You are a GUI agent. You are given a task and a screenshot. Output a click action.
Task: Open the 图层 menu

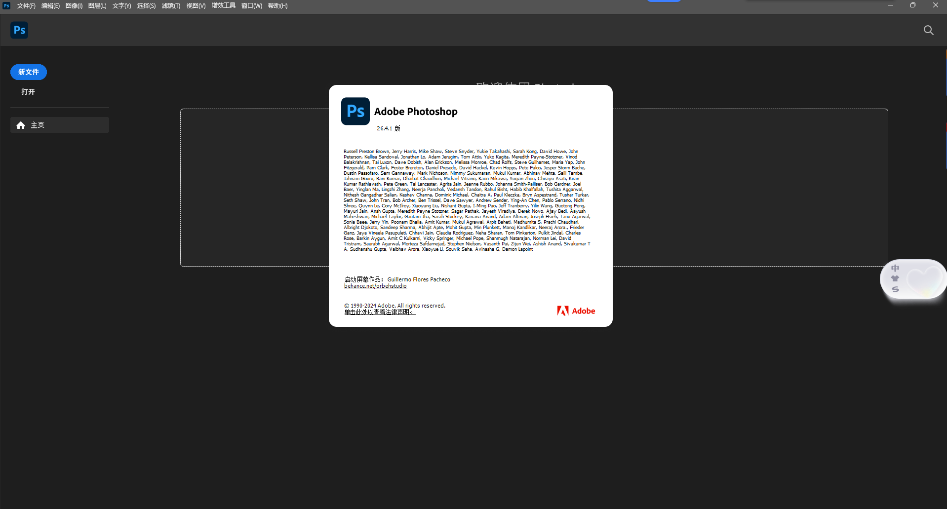coord(97,5)
